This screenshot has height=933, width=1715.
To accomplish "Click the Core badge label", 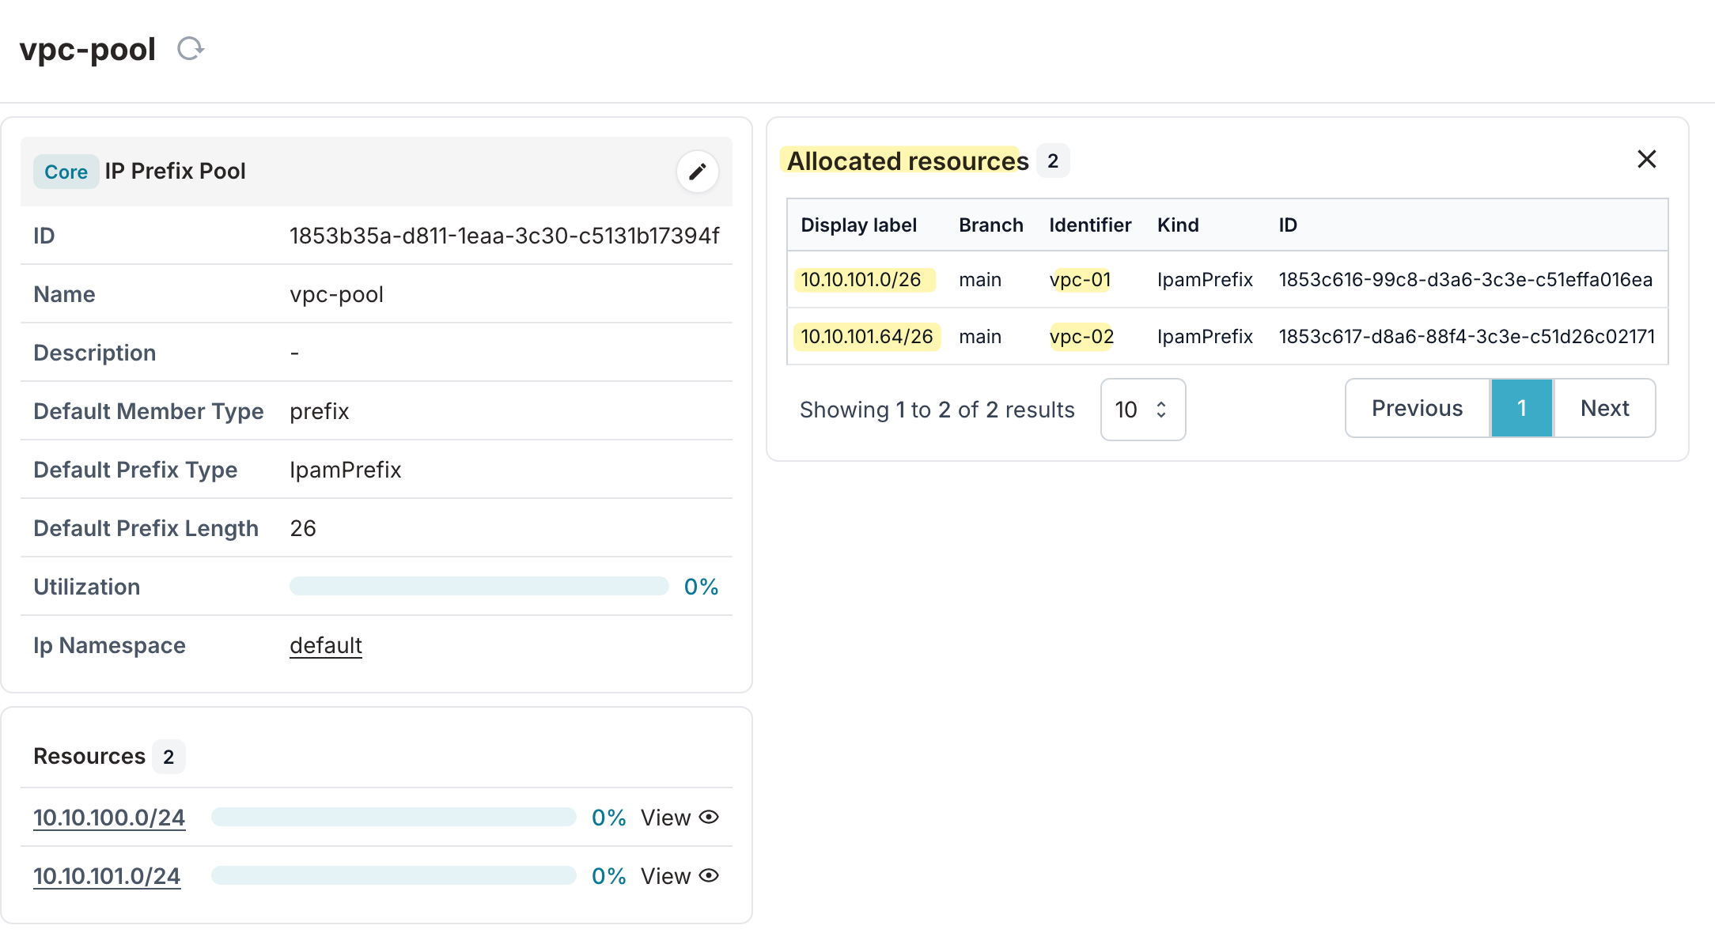I will pos(66,172).
